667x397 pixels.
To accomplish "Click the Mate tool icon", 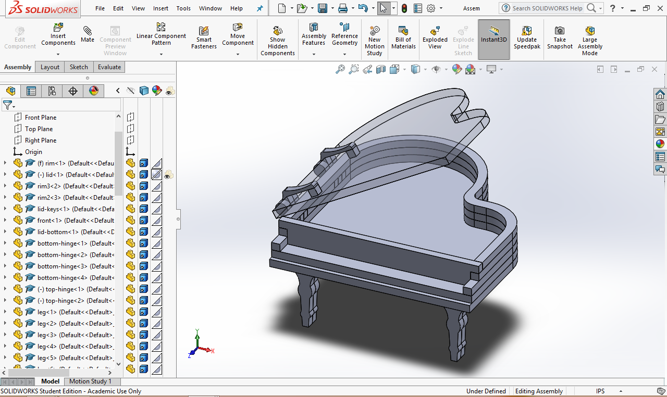I will (x=88, y=34).
